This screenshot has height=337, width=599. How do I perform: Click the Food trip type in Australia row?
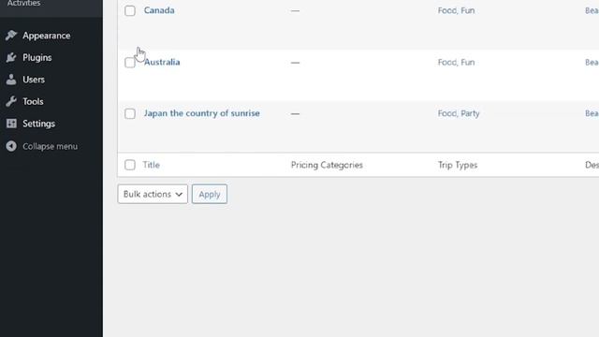tap(447, 63)
